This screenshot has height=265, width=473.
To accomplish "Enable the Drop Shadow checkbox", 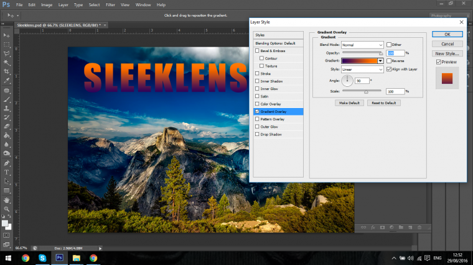I will click(257, 134).
